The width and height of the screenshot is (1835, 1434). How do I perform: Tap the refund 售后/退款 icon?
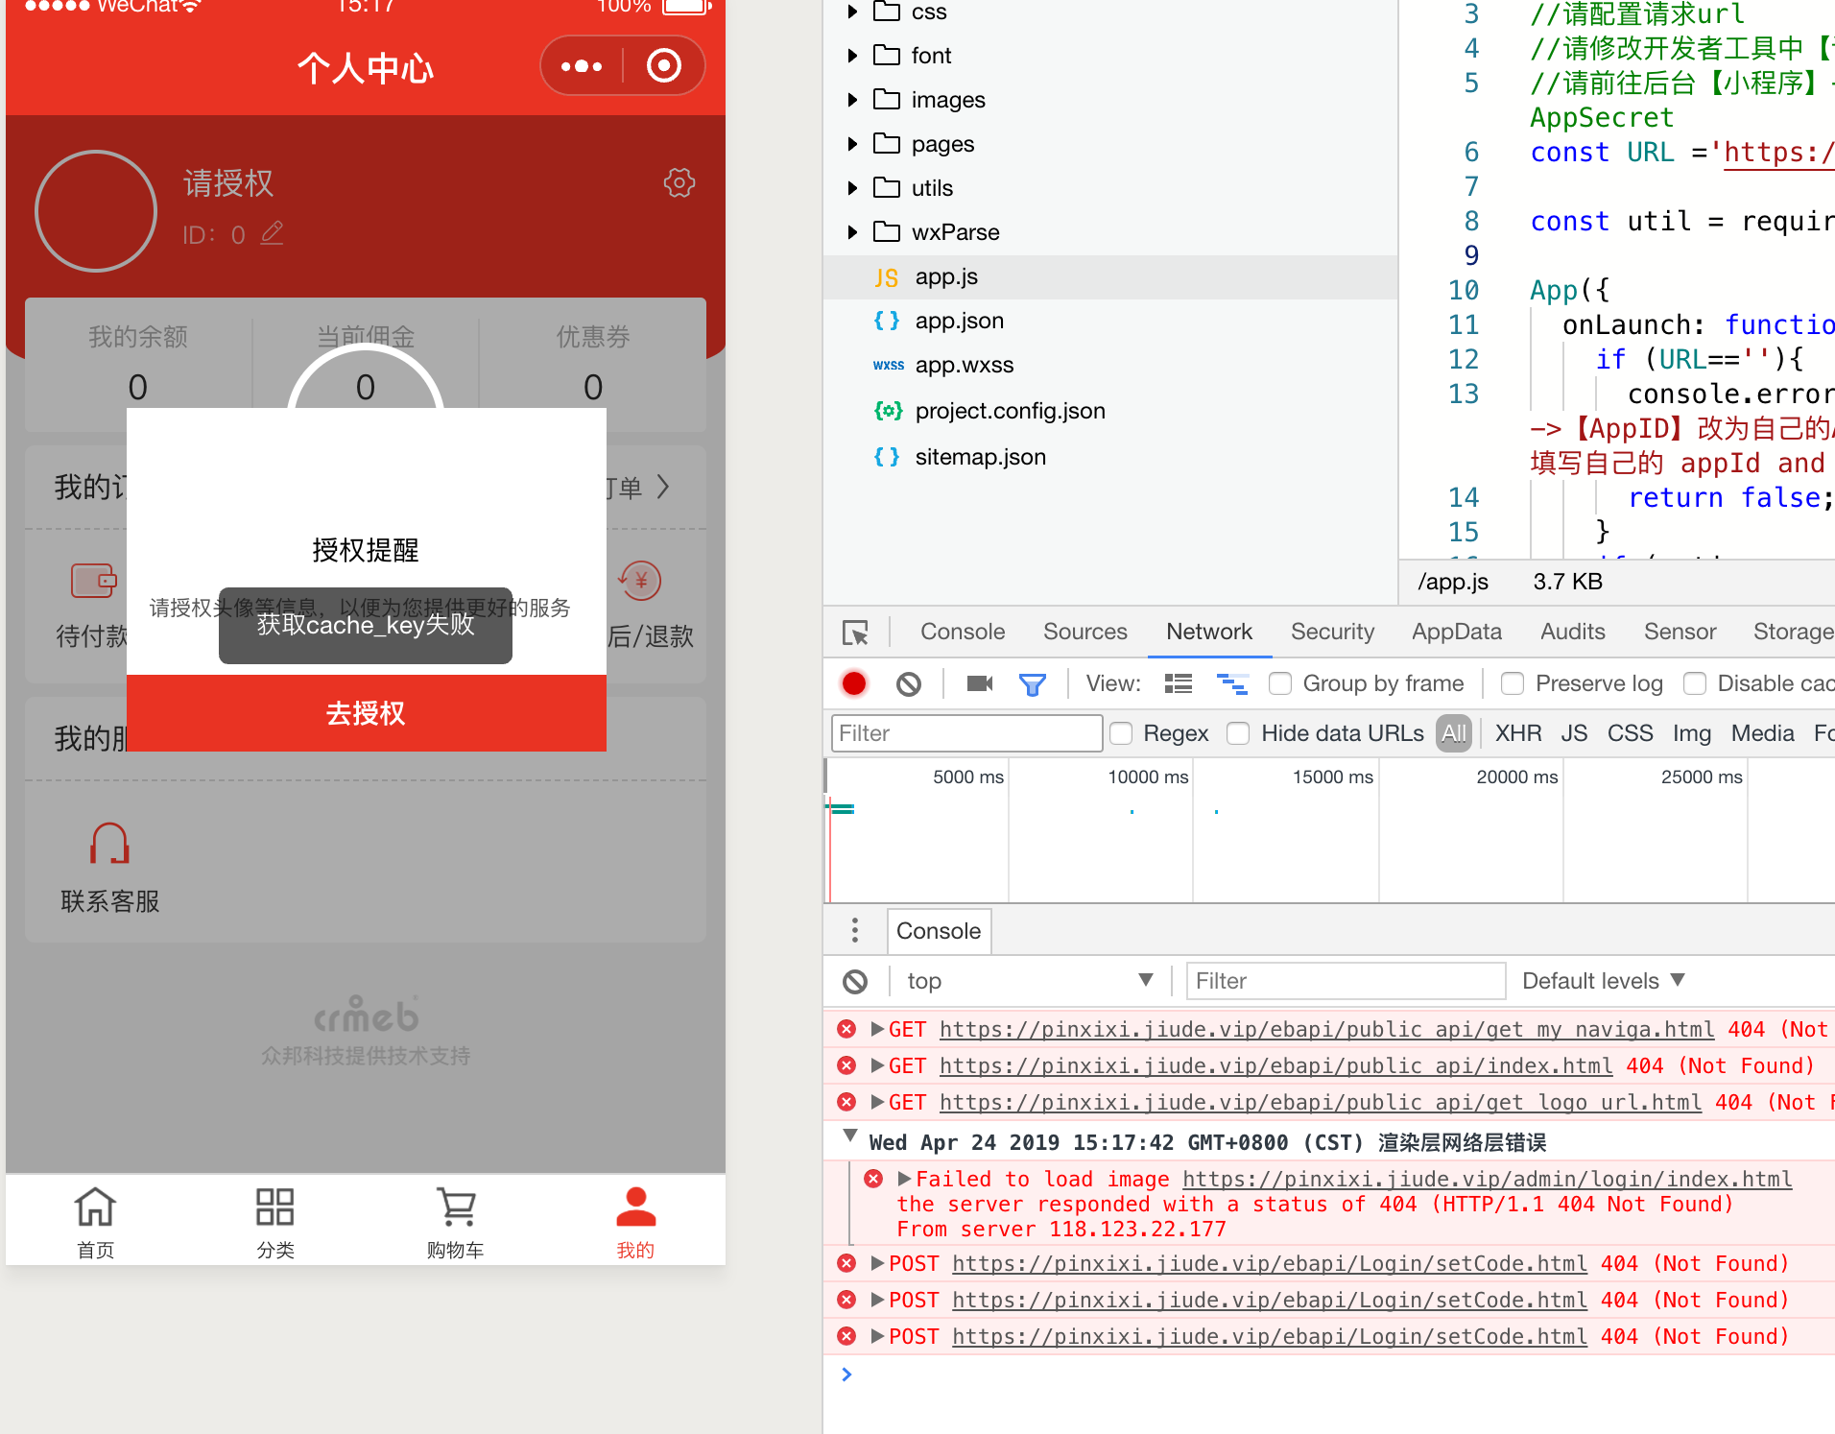640,581
